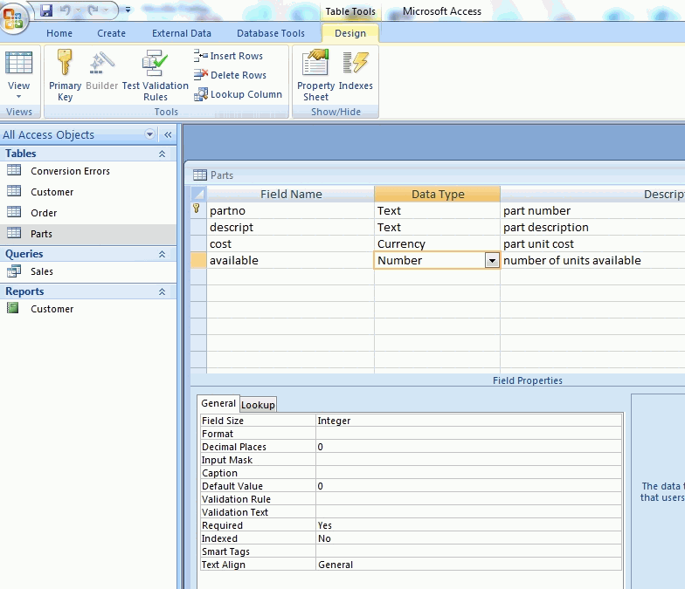Toggle the Indexes window
685x589 pixels.
[356, 70]
